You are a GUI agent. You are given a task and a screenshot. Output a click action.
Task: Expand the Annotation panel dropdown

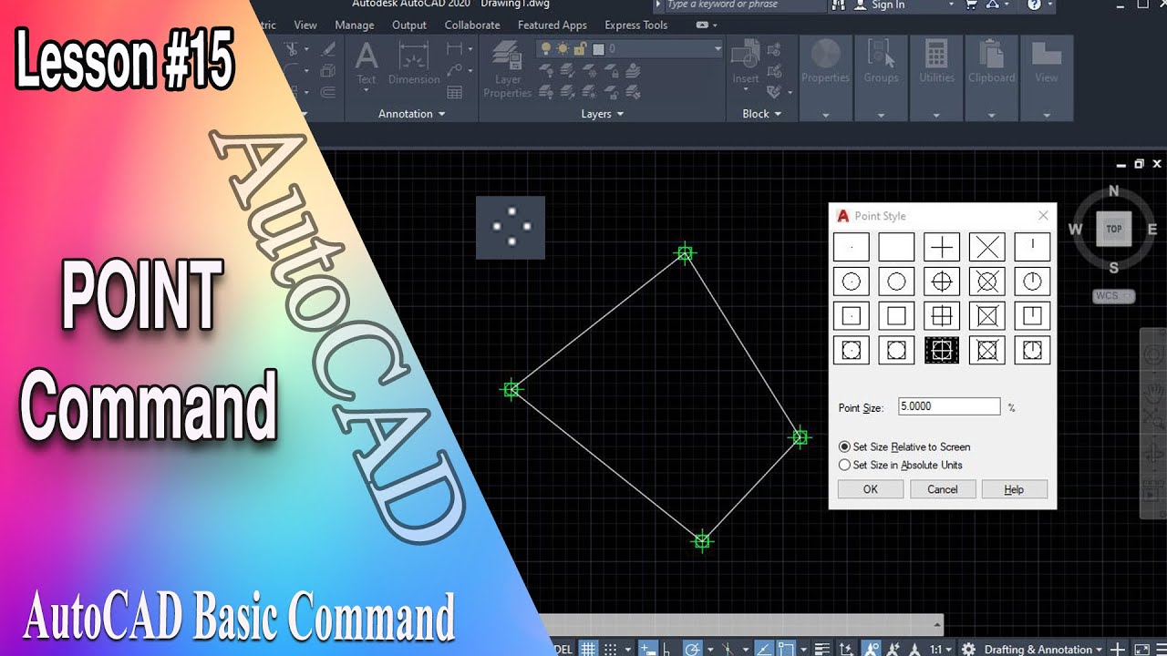tap(412, 114)
